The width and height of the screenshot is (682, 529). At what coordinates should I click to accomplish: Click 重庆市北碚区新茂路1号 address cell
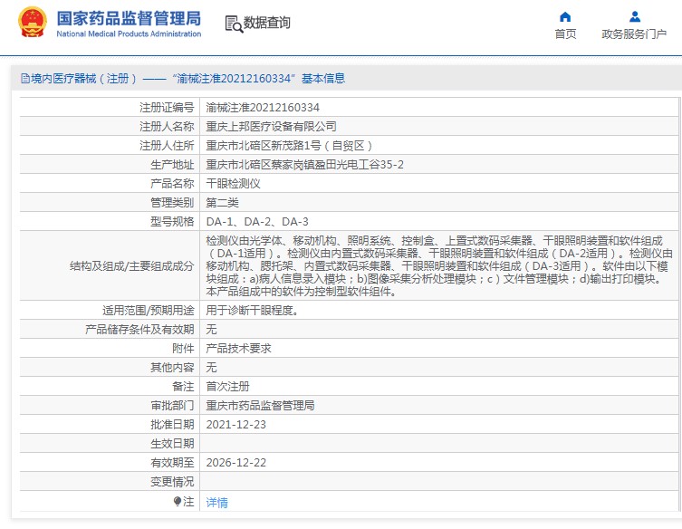click(289, 146)
